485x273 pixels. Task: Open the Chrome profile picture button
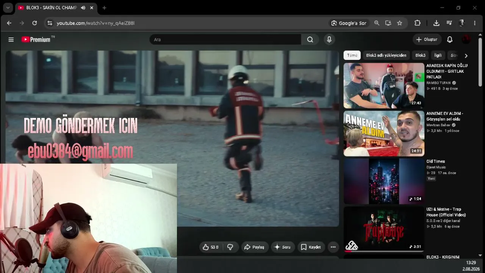pos(462,23)
